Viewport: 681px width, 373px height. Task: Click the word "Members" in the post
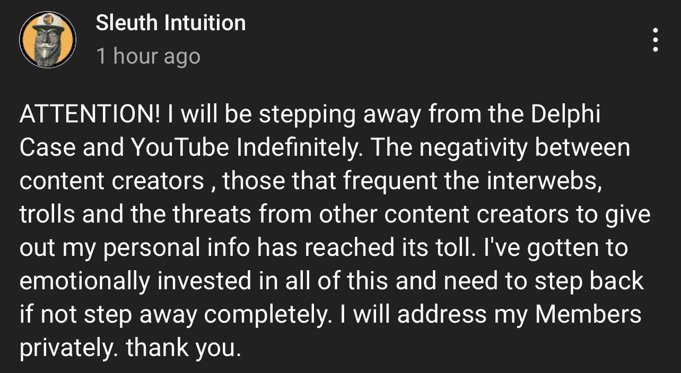[x=588, y=314]
